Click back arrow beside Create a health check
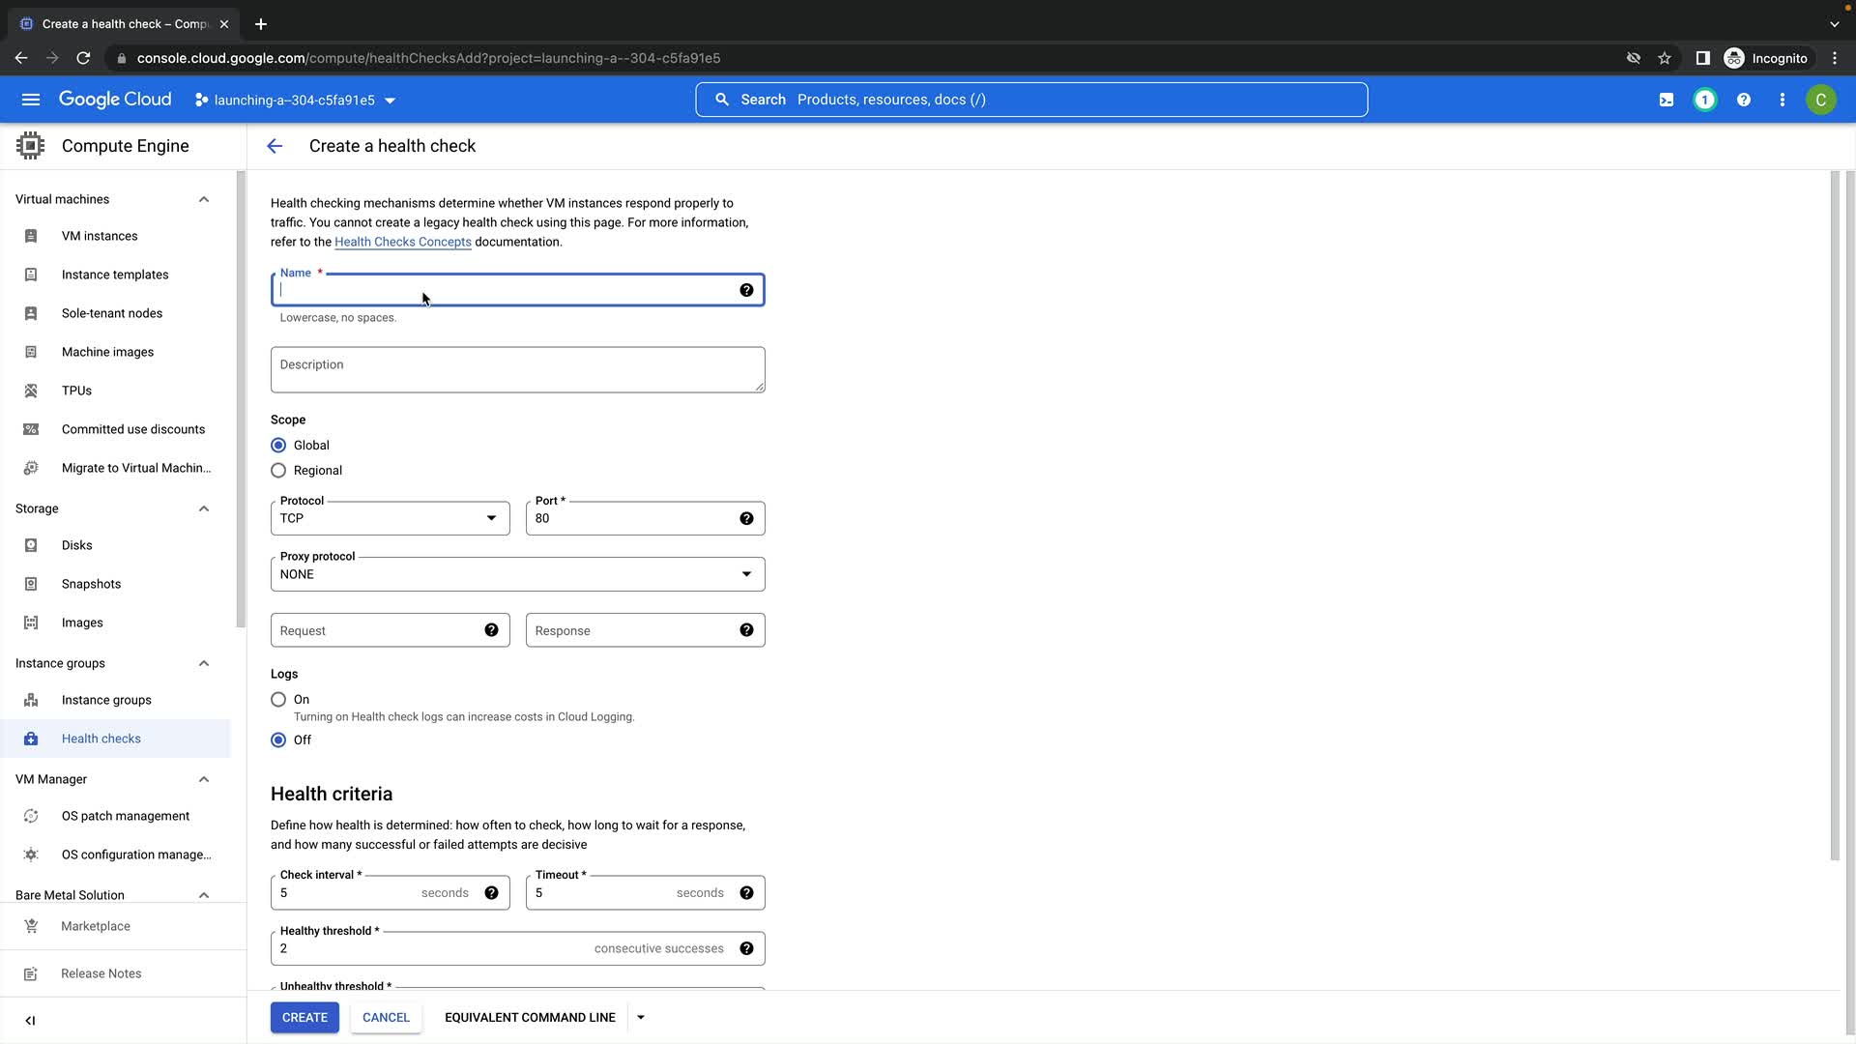 (275, 146)
